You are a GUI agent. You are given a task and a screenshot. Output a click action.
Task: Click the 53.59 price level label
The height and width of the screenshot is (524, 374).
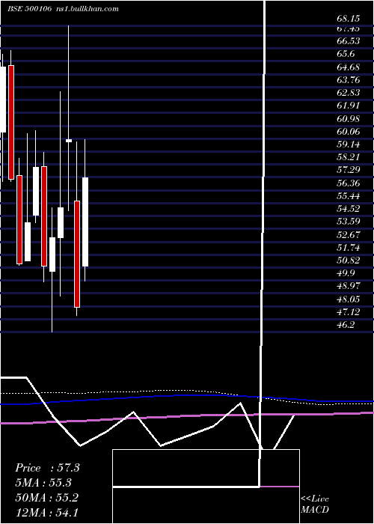click(x=349, y=222)
